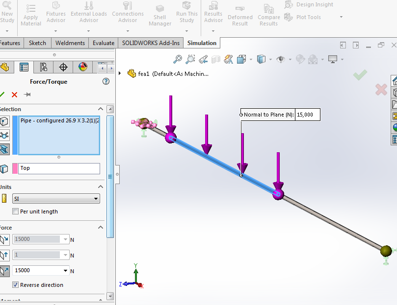Click Previous View icon

click(203, 59)
